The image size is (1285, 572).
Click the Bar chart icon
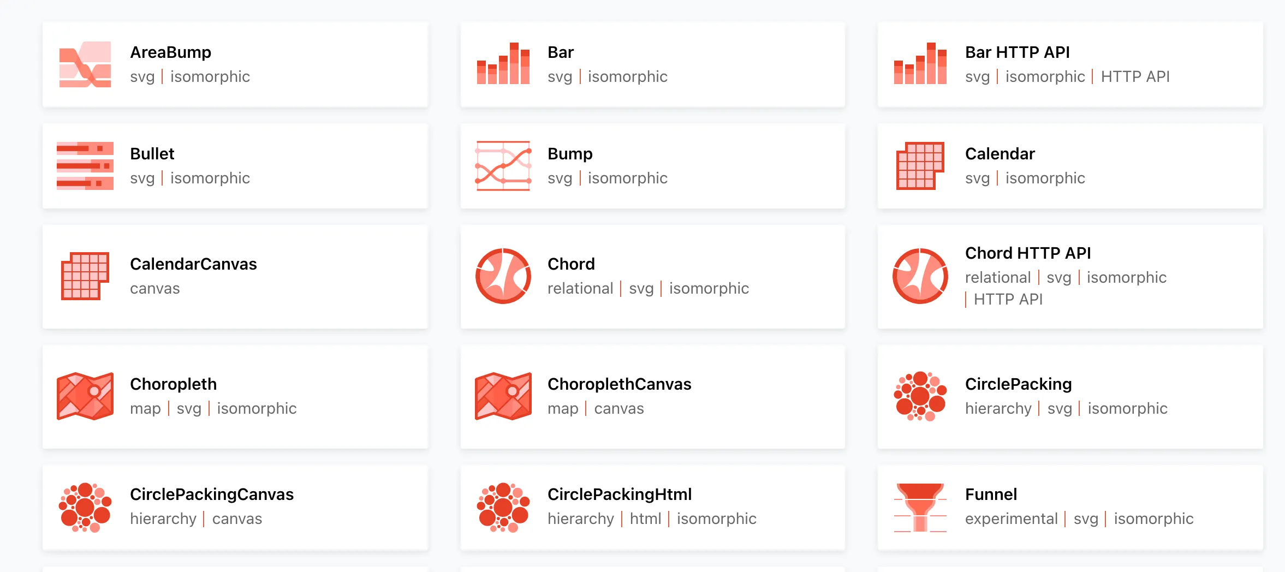point(503,64)
